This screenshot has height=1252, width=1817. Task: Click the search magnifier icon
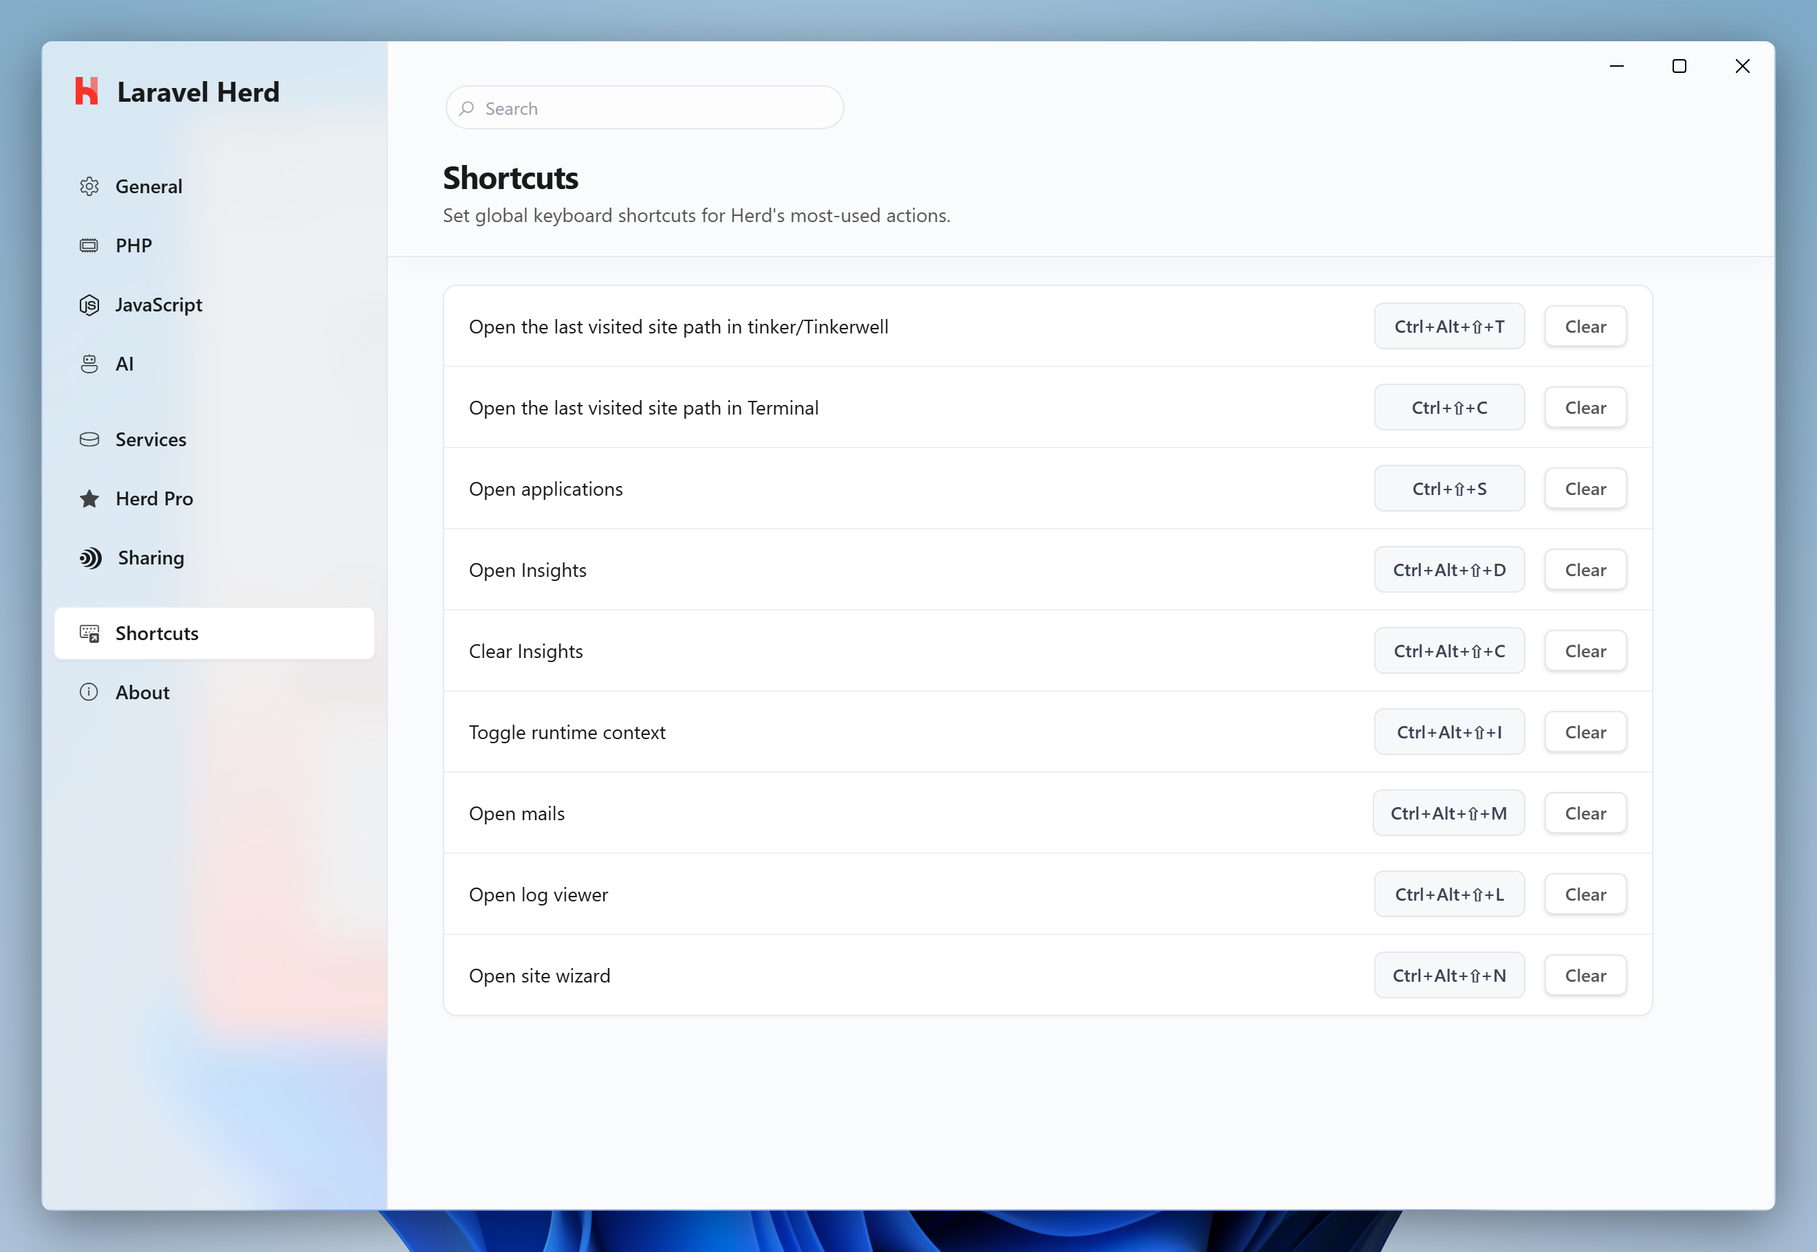(467, 108)
